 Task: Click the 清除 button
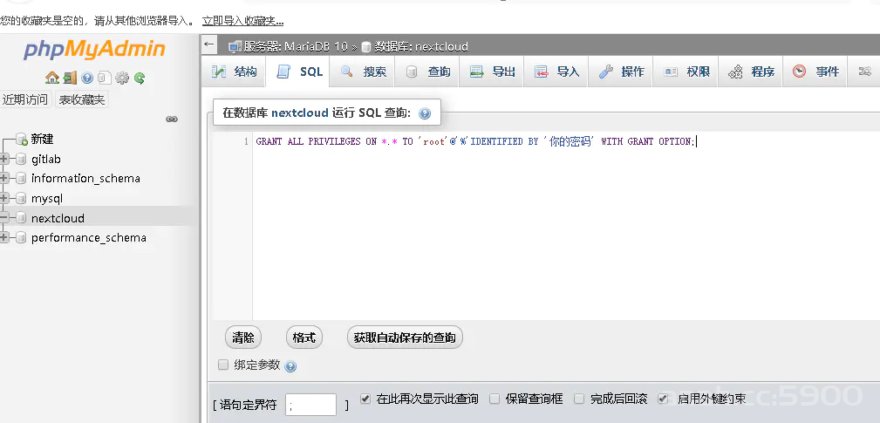243,338
